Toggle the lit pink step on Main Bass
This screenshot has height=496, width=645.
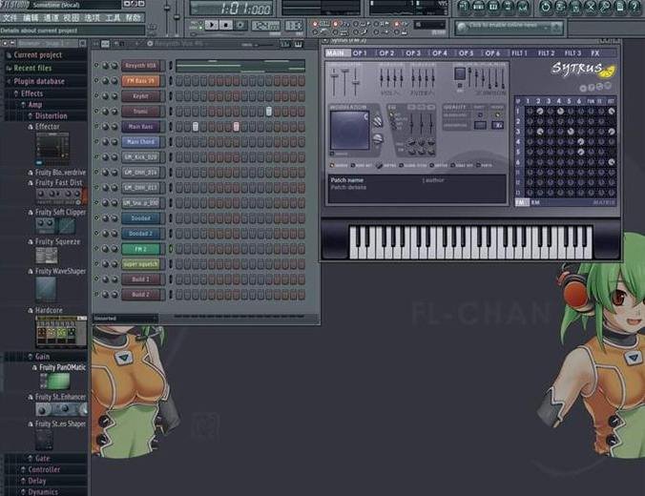pos(236,127)
